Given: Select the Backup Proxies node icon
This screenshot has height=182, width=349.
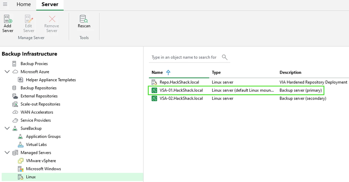Looking at the screenshot, I should pyautogui.click(x=14, y=64).
